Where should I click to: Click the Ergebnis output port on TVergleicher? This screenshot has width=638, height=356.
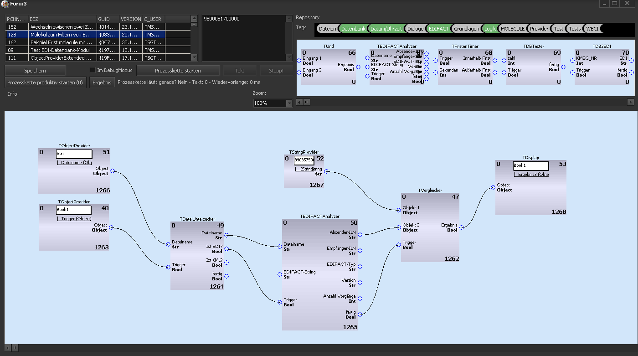coord(462,227)
